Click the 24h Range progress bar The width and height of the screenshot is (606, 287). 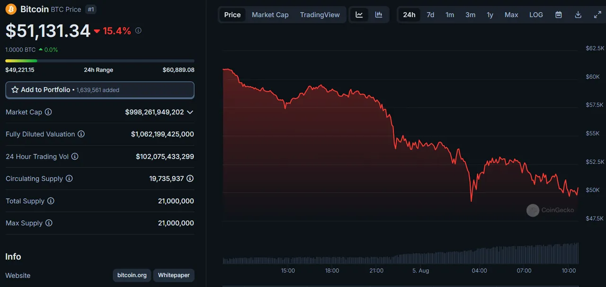click(x=100, y=61)
